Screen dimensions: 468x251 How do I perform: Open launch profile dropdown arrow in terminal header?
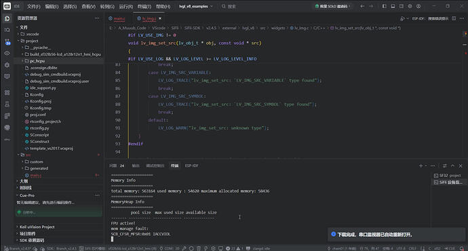tap(426, 166)
